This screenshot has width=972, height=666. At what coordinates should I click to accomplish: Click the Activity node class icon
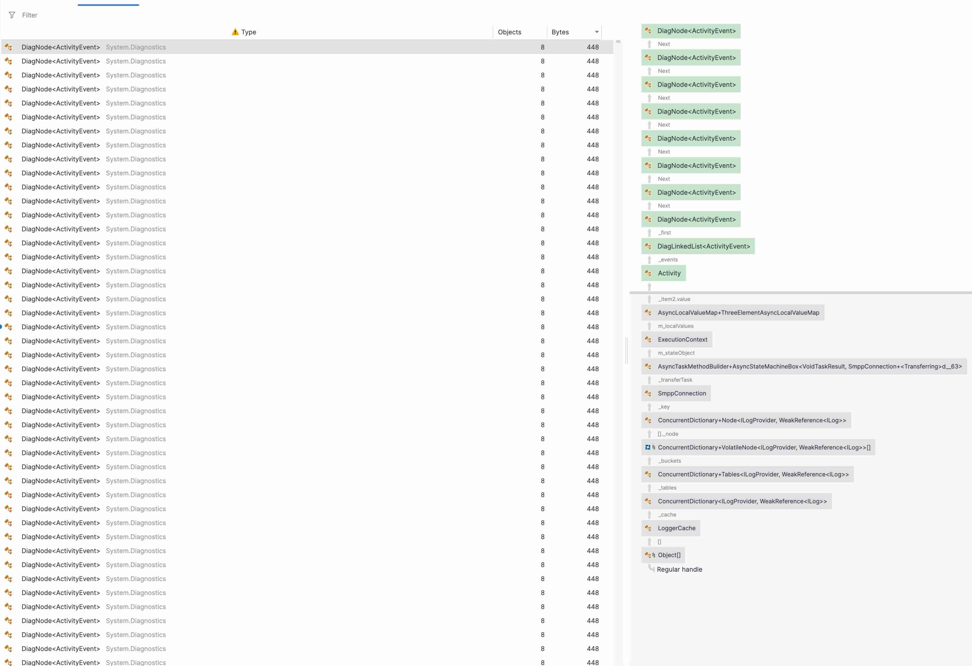pyautogui.click(x=648, y=273)
